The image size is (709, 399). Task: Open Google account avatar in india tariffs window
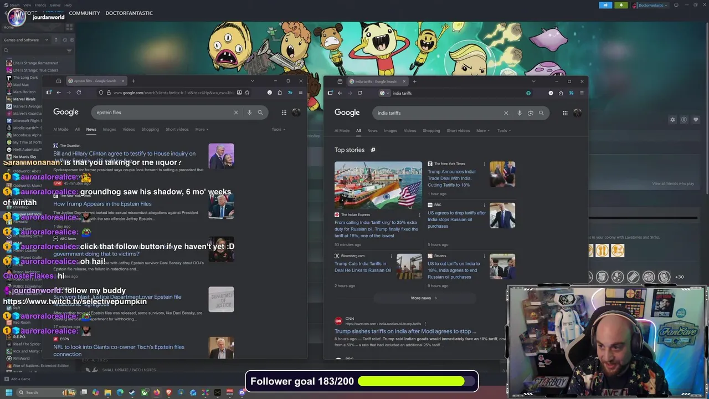(578, 113)
